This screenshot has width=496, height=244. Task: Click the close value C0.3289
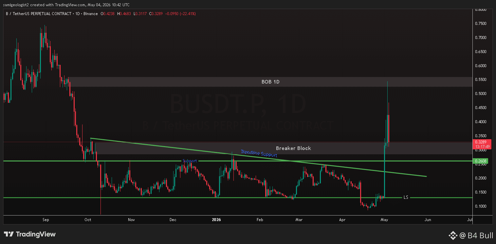point(156,14)
